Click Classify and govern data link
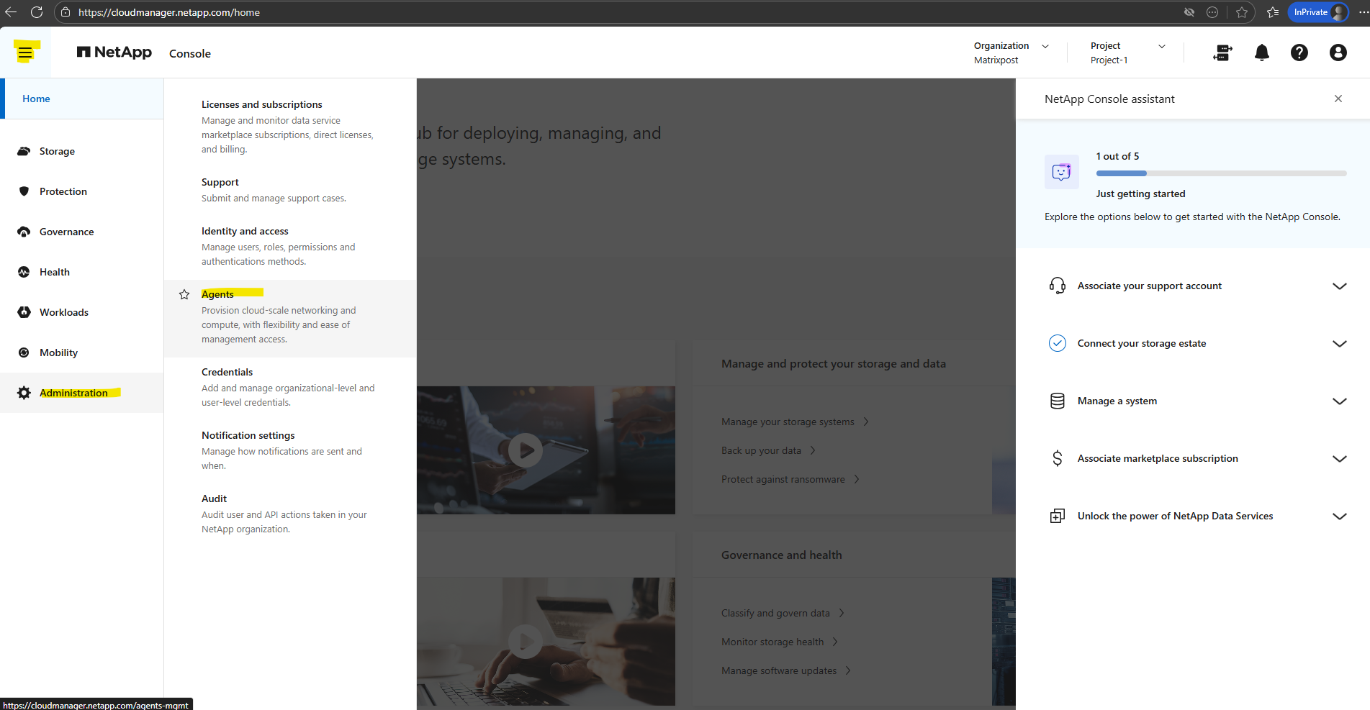Viewport: 1370px width, 710px height. coord(783,613)
